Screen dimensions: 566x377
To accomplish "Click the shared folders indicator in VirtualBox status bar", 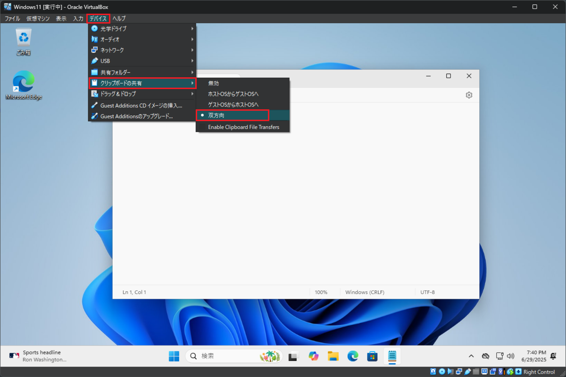I will pos(476,372).
